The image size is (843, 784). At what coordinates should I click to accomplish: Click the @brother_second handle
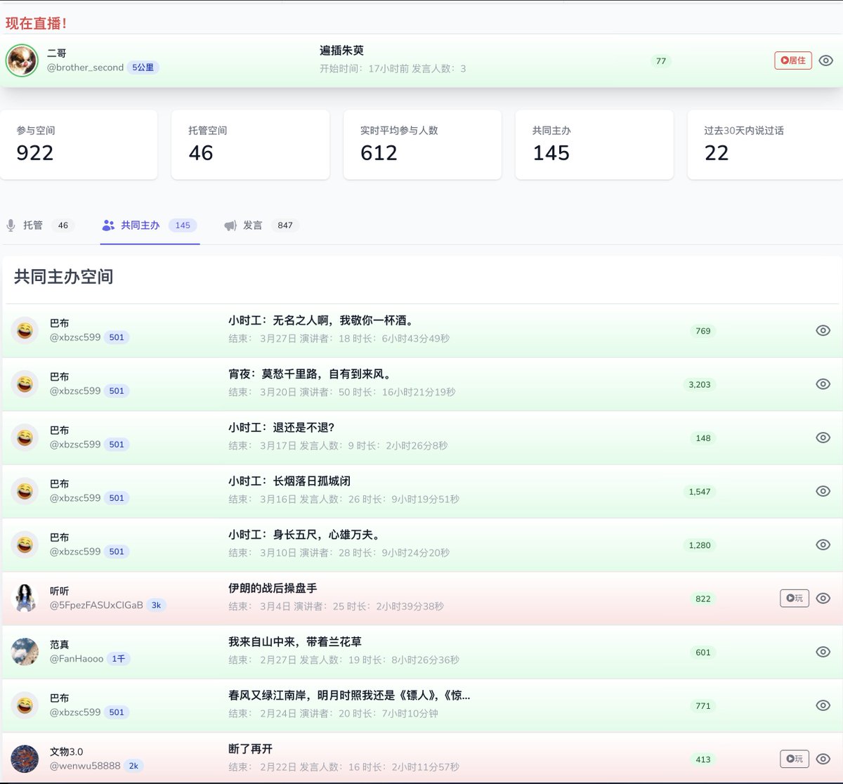85,67
